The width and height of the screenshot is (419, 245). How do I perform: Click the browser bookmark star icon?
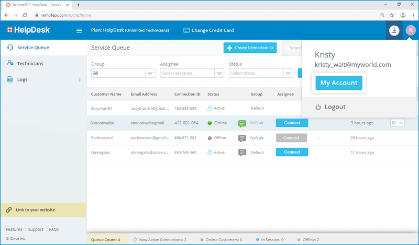click(x=390, y=15)
